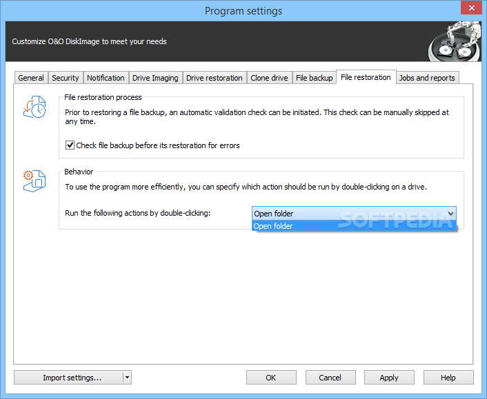This screenshot has height=399, width=487.
Task: Click the file restoration clock icon
Action: (34, 107)
